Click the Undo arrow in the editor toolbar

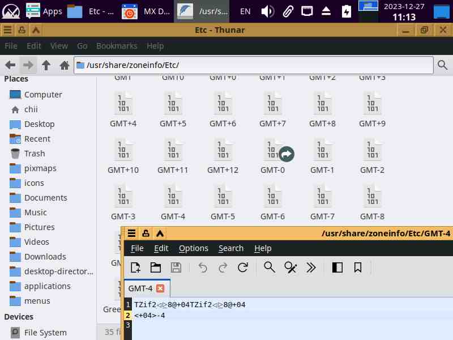pyautogui.click(x=203, y=267)
